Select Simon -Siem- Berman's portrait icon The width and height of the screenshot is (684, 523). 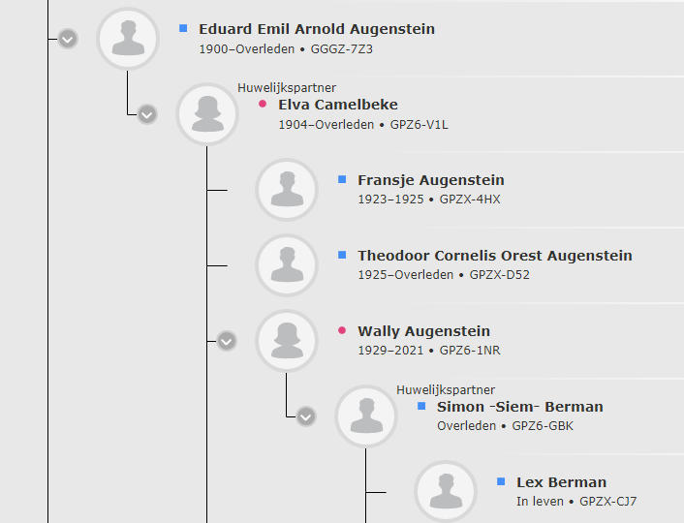(366, 416)
